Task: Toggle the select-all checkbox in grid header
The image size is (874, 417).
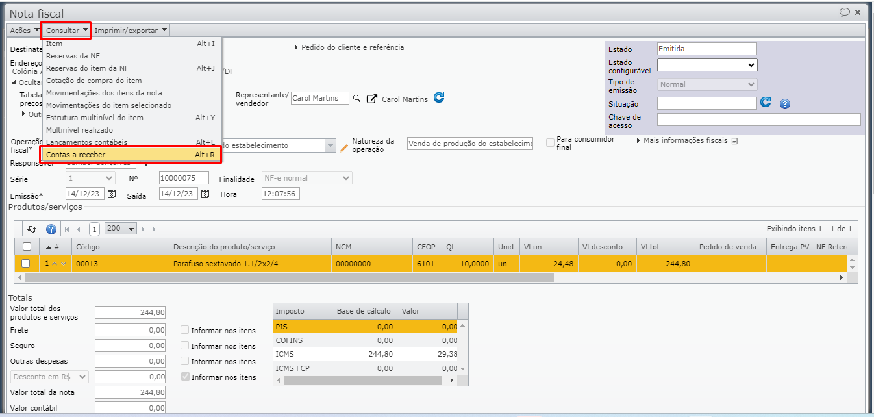Action: pyautogui.click(x=26, y=247)
